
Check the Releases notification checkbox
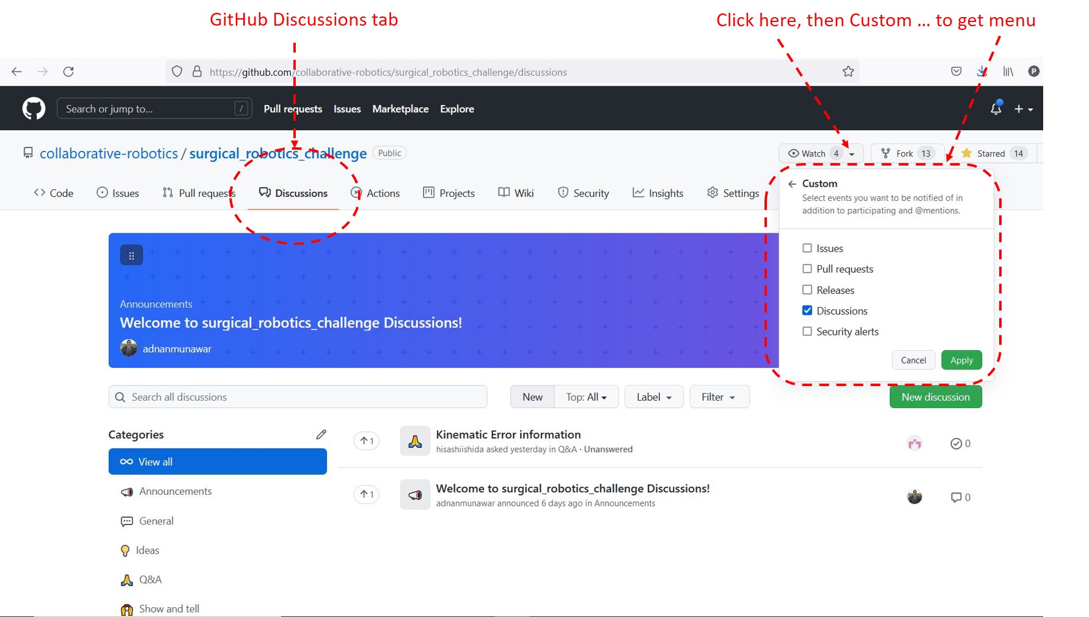click(807, 290)
